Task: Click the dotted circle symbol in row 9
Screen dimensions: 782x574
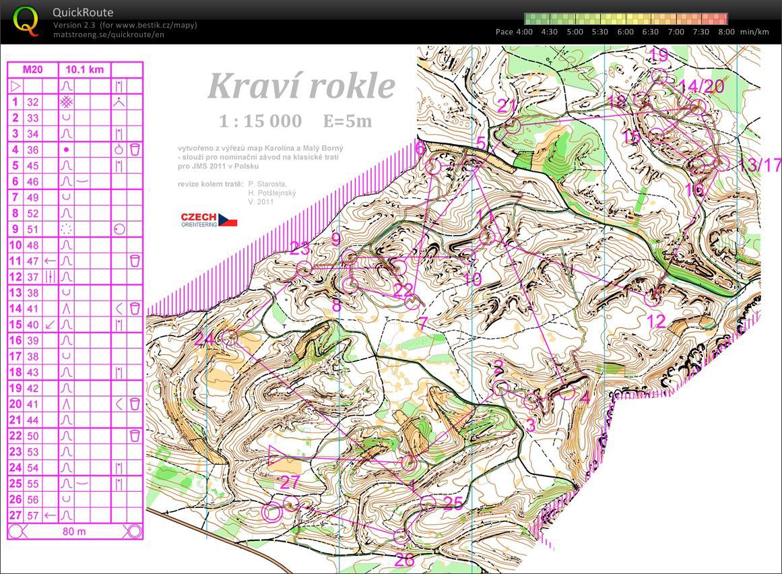Action: [x=66, y=229]
